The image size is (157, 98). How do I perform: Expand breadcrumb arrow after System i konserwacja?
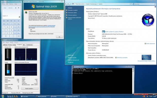pyautogui.click(x=98, y=4)
